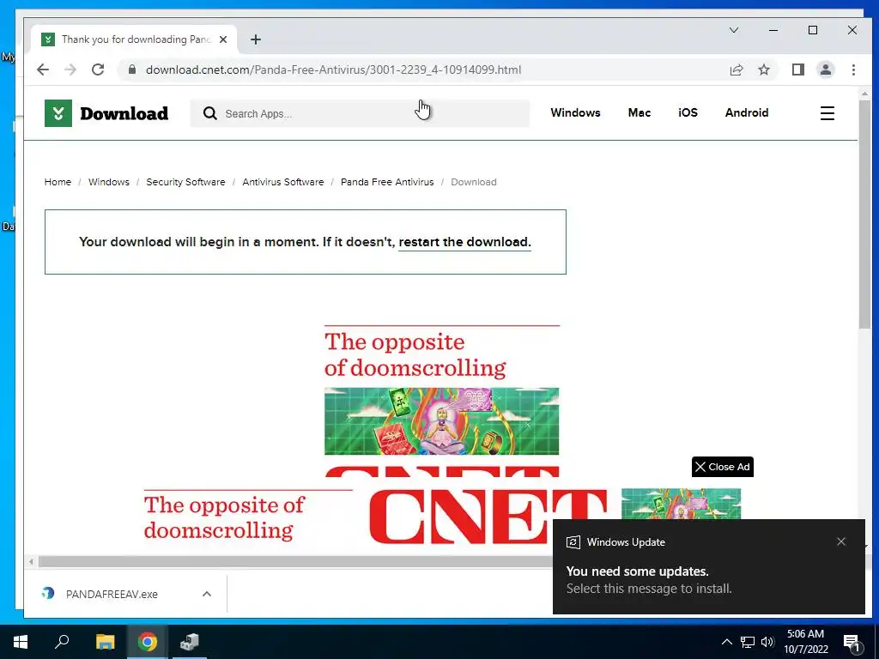Show hidden system tray icons
Viewport: 879px width, 659px height.
[726, 642]
